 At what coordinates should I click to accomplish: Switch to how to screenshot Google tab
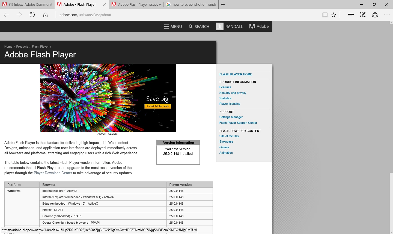tap(191, 4)
